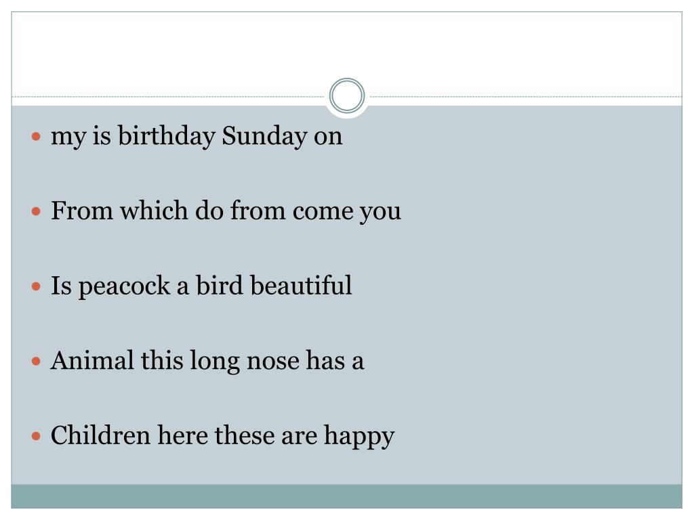Screen dimensions: 694x520
Task: Click the bullet before 'From which do'
Action: [37, 212]
